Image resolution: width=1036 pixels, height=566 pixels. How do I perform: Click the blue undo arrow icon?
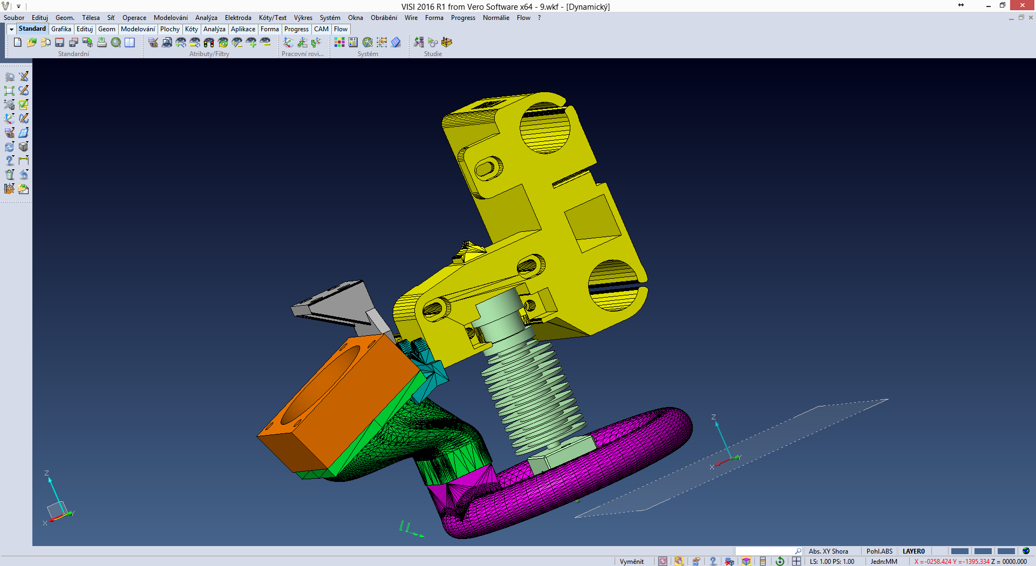pyautogui.click(x=24, y=175)
